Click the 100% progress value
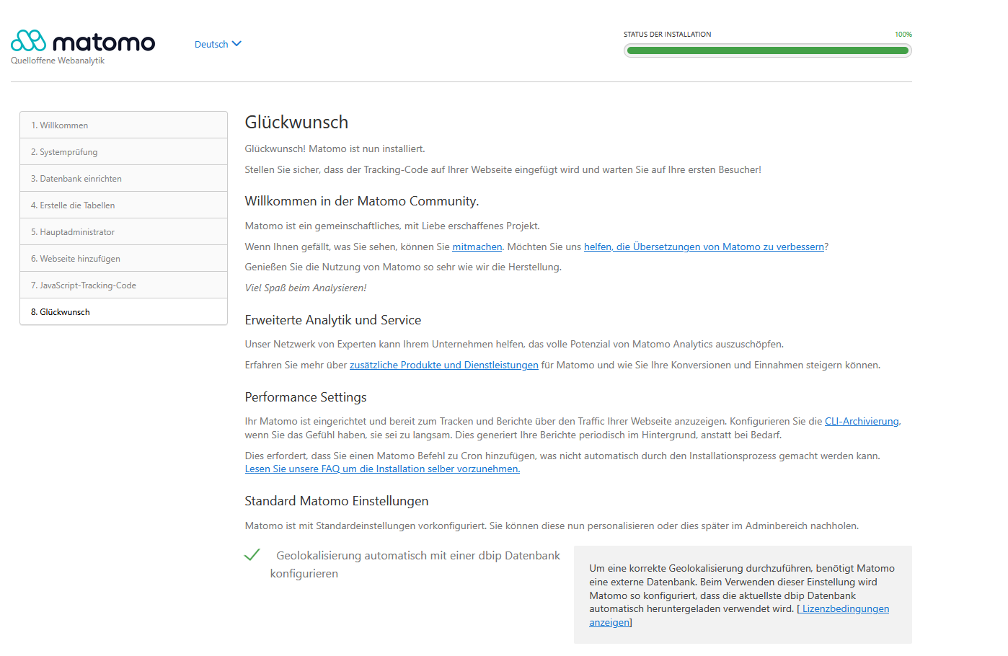The width and height of the screenshot is (1008, 656). (x=903, y=34)
